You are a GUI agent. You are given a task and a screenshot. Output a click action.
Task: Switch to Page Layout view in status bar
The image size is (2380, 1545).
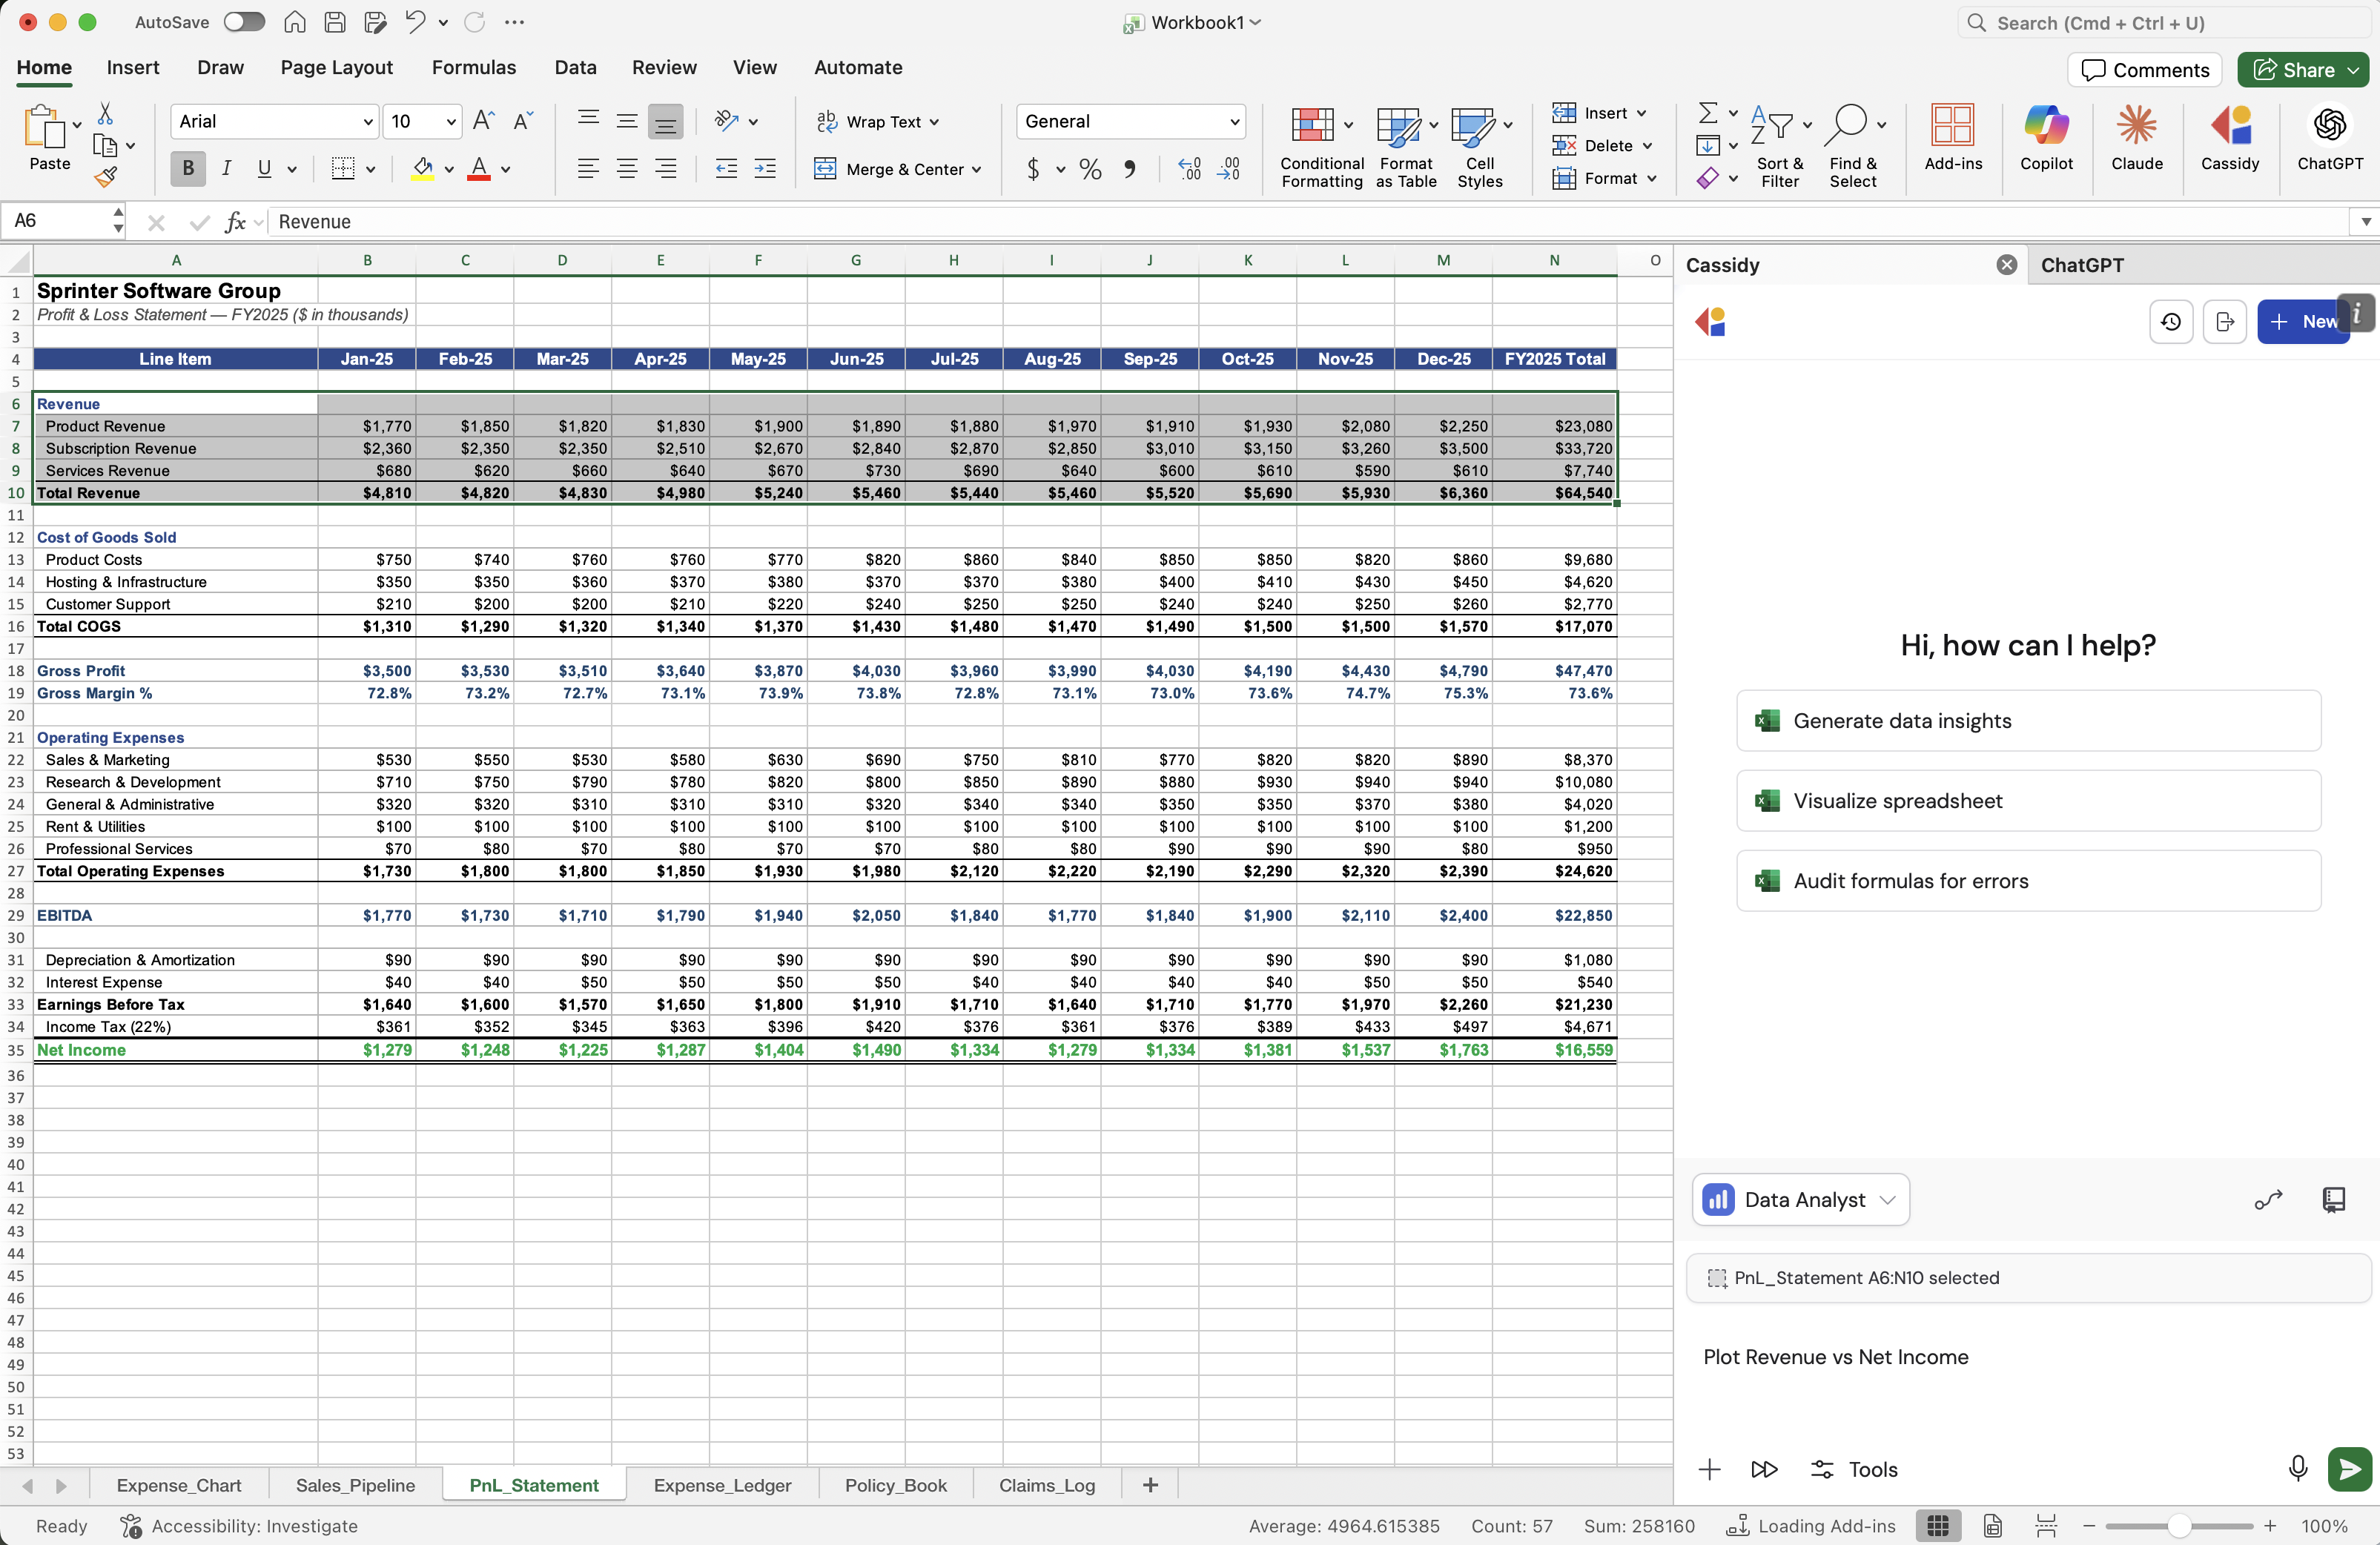1992,1525
